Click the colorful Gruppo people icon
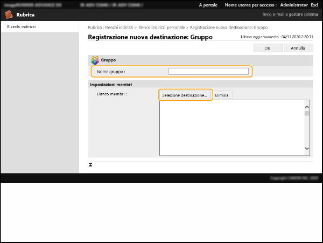This screenshot has width=323, height=243. pos(95,60)
